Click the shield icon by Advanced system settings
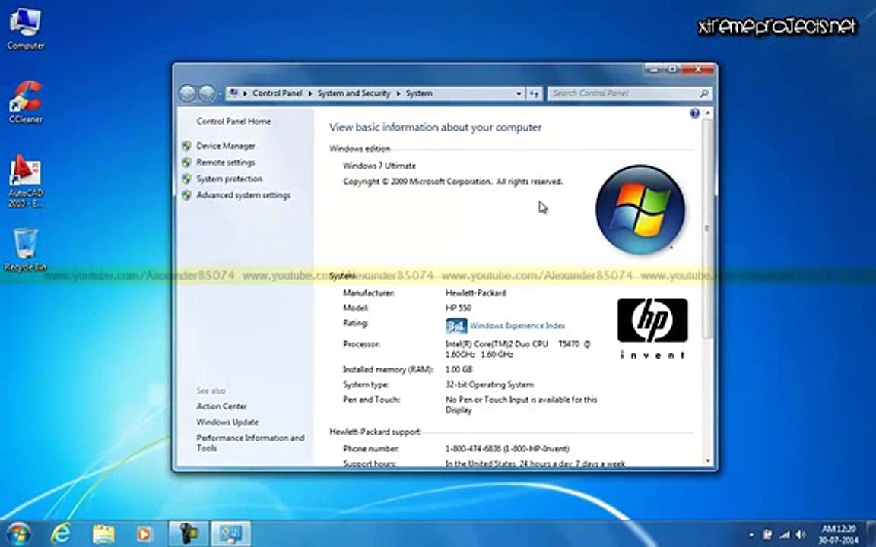Screen dimensions: 876x547 pos(186,195)
